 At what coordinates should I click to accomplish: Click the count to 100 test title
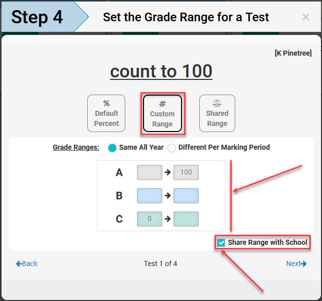click(161, 71)
